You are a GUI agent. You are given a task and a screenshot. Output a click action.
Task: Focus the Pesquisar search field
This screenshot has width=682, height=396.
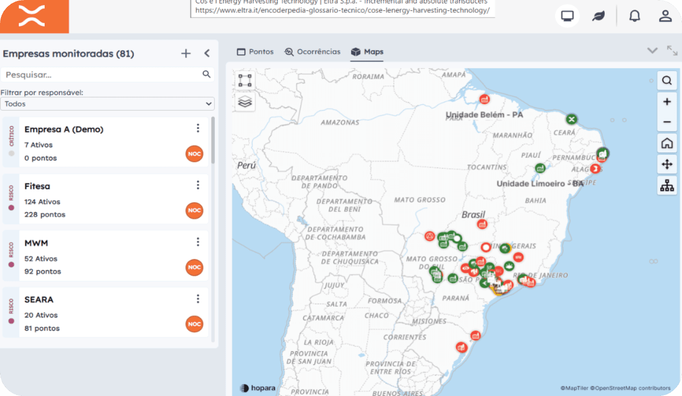107,75
